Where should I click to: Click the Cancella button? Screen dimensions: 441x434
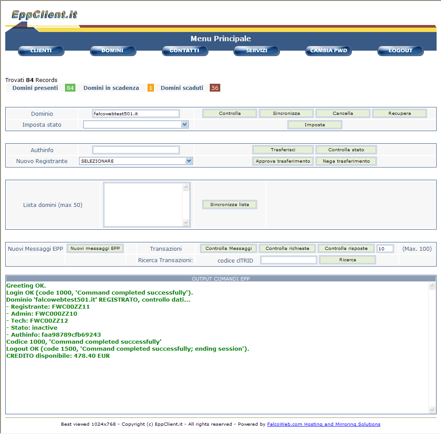coord(343,114)
